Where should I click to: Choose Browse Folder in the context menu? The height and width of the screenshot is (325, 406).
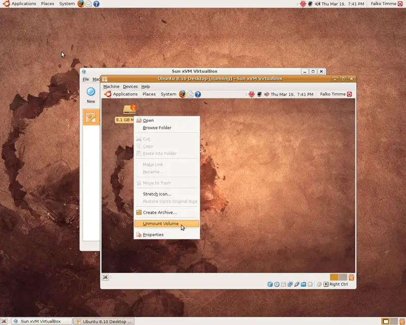[167, 128]
